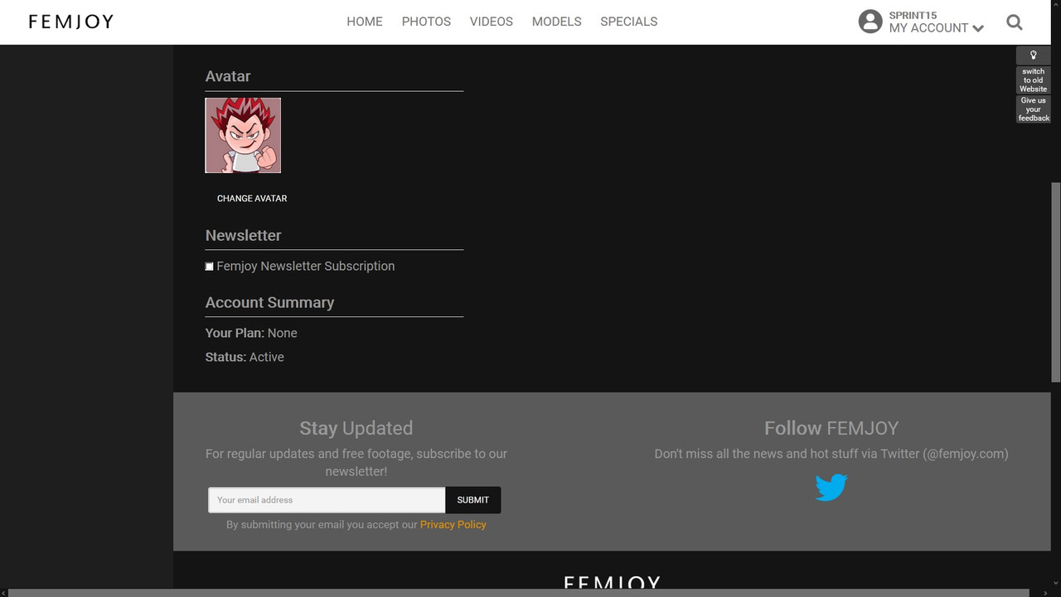
Task: Go to the HOME menu item
Action: 365,22
